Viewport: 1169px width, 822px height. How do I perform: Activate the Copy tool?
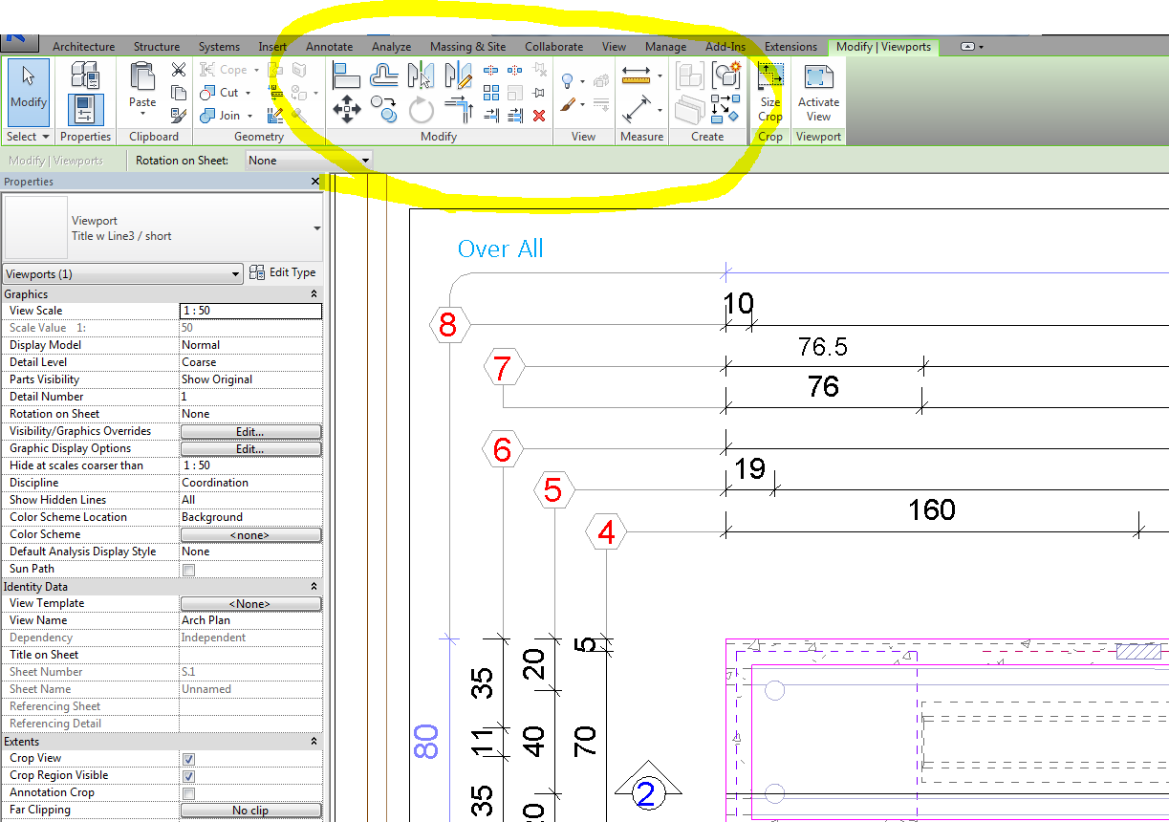pos(384,108)
